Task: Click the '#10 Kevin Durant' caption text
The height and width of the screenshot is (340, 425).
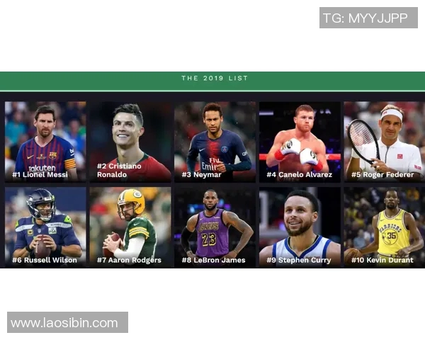Action: click(382, 260)
